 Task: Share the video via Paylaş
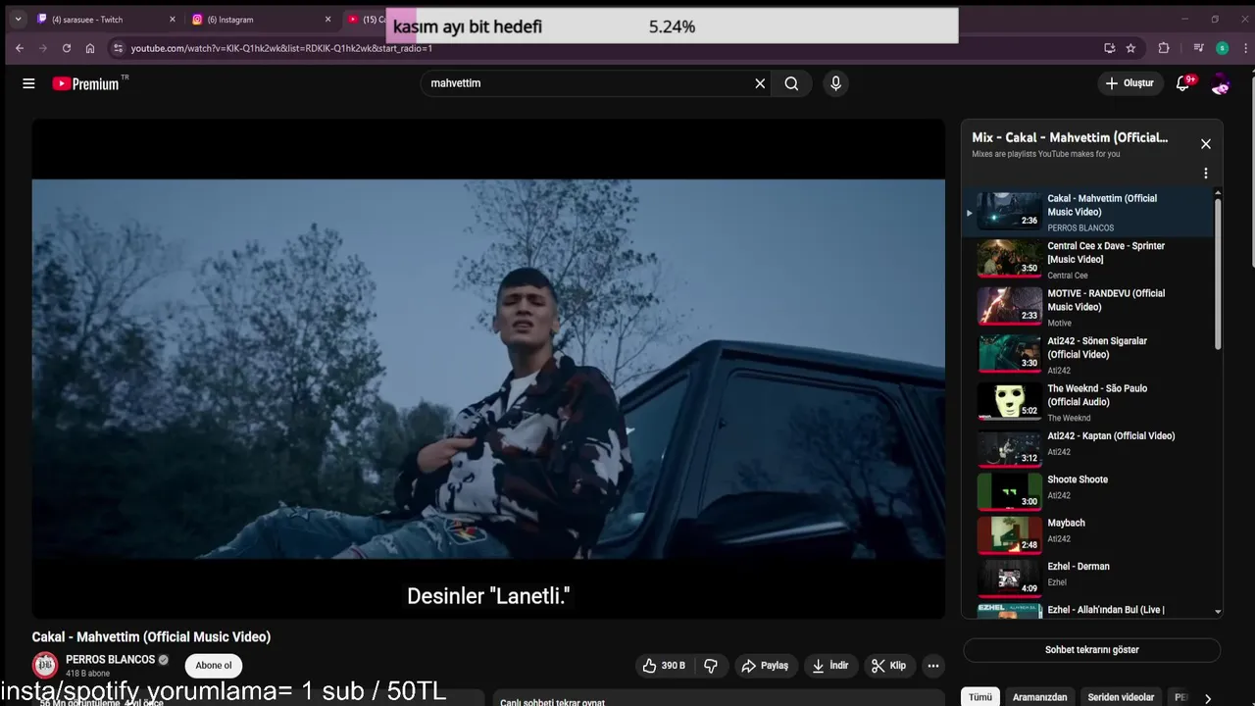click(x=765, y=666)
